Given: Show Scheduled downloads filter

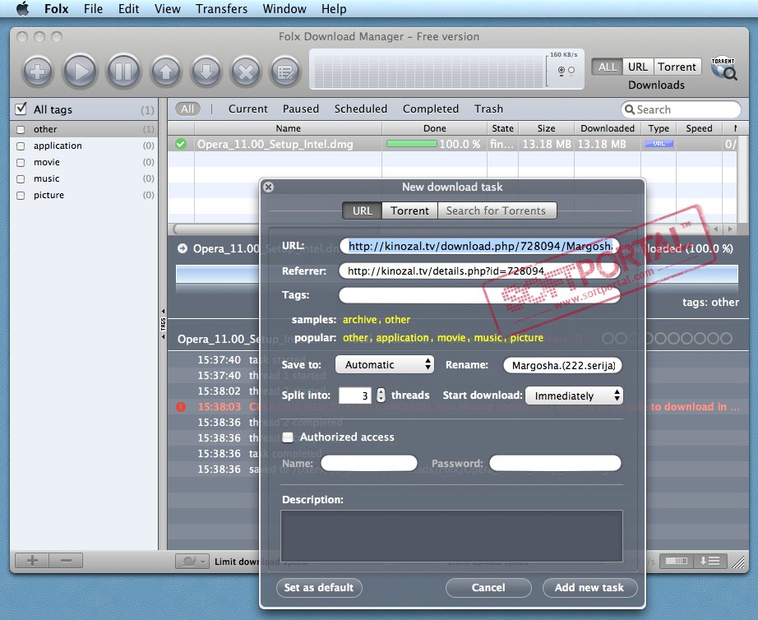Looking at the screenshot, I should pos(361,109).
